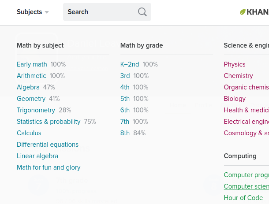
Task: Choose Trigonometry from the menu
Action: pos(36,110)
